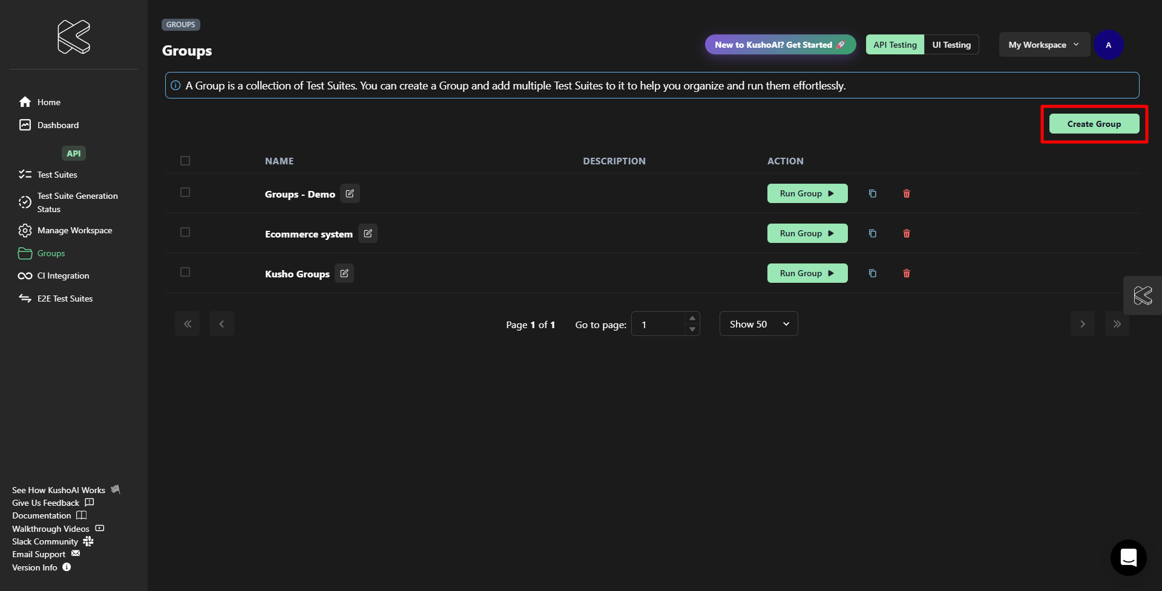
Task: Click the user avatar labeled A
Action: (x=1108, y=45)
